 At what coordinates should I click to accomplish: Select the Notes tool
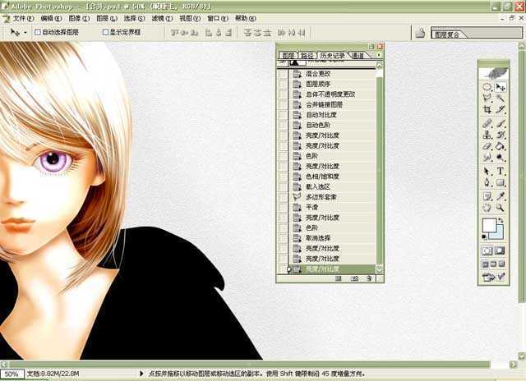click(x=487, y=196)
